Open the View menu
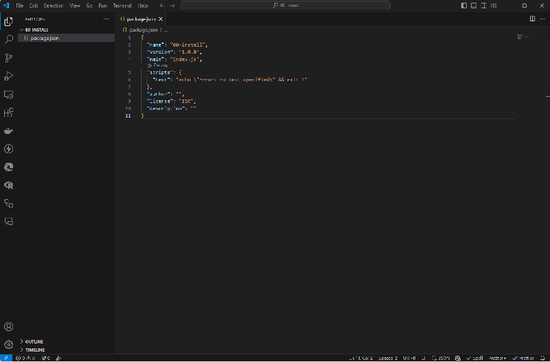 click(75, 5)
